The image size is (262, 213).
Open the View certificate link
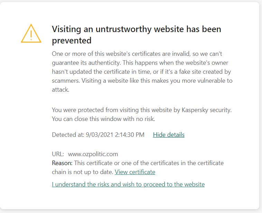(x=135, y=172)
